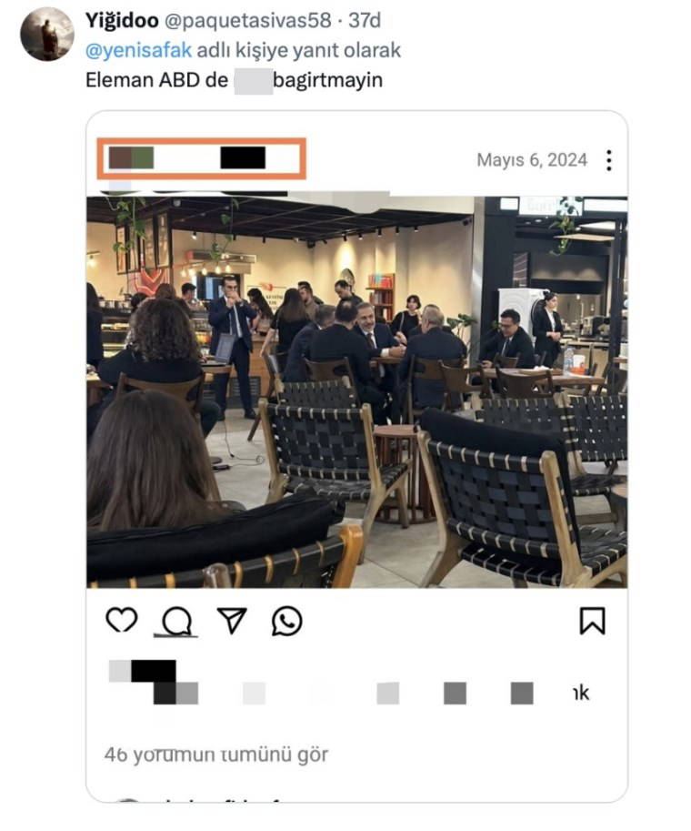
Task: Click the tweet text 'Eleman ABD de'
Action: [156, 80]
